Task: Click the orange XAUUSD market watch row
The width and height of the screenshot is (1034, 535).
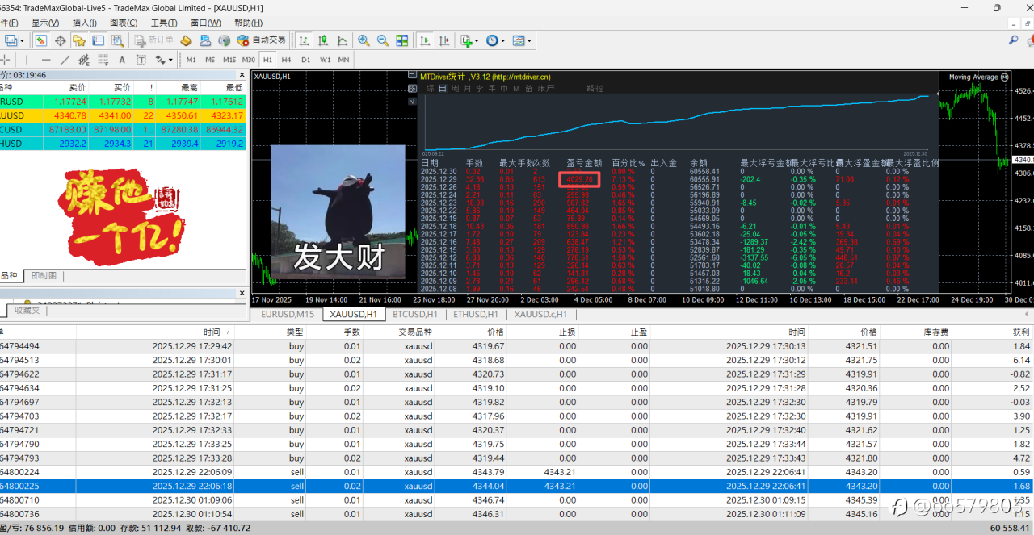Action: [x=121, y=115]
